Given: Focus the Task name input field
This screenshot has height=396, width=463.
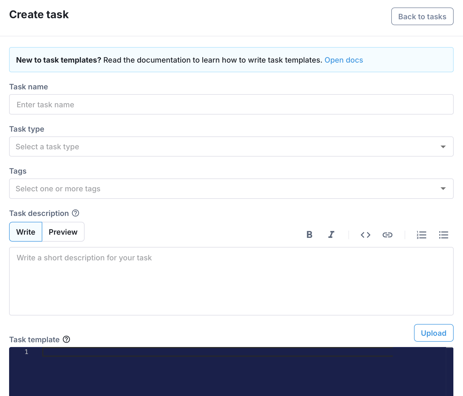Looking at the screenshot, I should click(231, 105).
